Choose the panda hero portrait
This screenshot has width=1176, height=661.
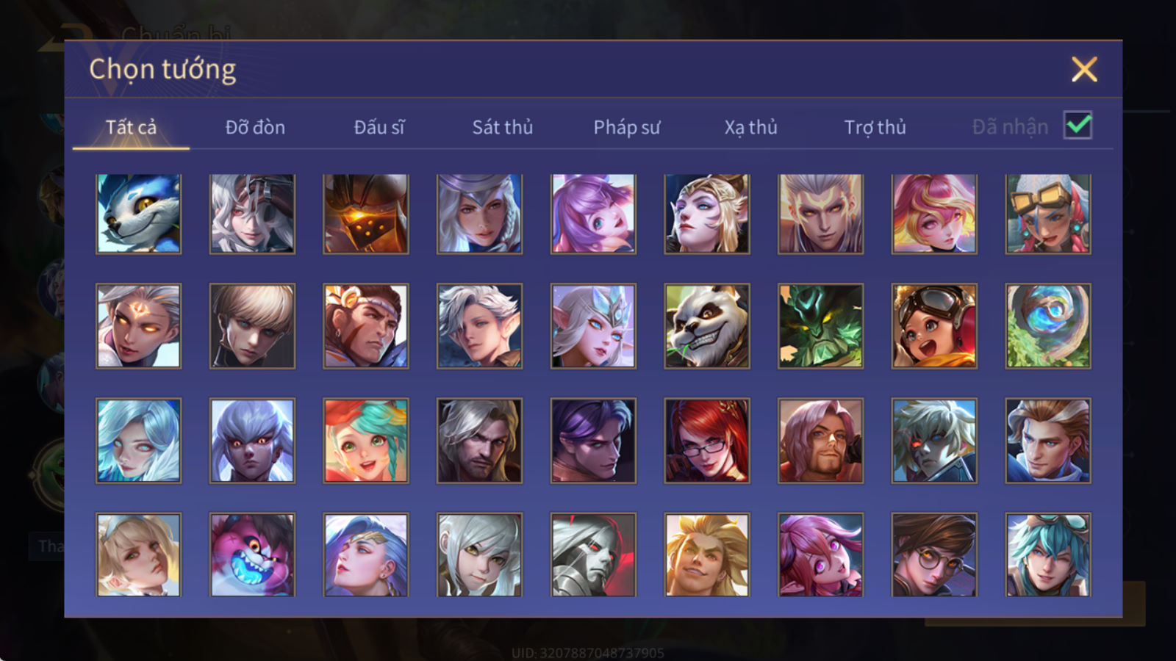click(x=706, y=326)
